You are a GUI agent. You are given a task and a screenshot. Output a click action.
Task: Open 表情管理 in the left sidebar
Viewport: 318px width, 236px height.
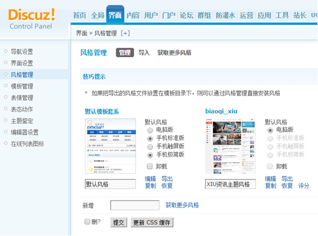(x=22, y=98)
